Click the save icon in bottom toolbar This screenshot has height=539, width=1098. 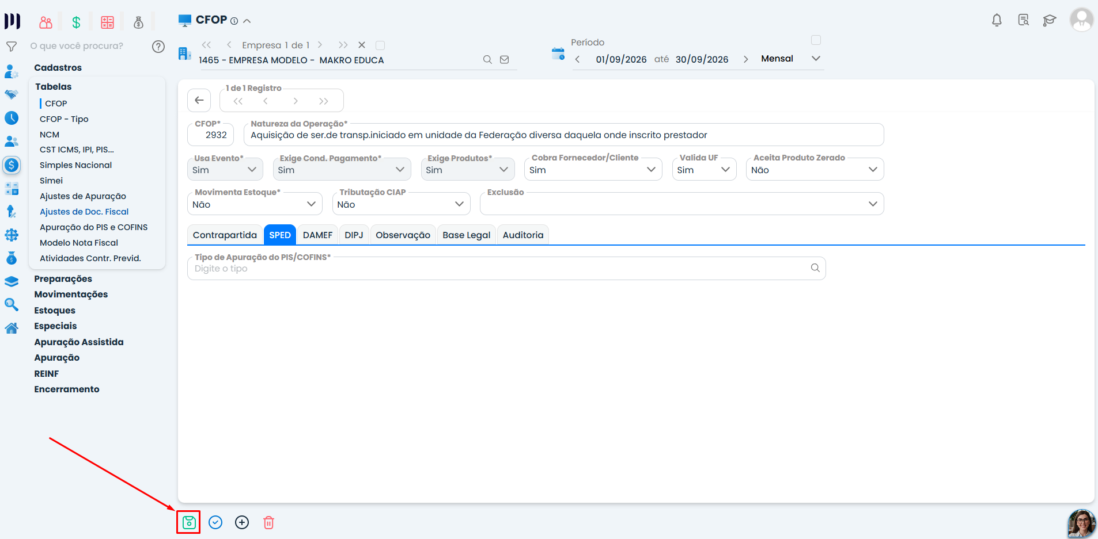[x=189, y=522]
